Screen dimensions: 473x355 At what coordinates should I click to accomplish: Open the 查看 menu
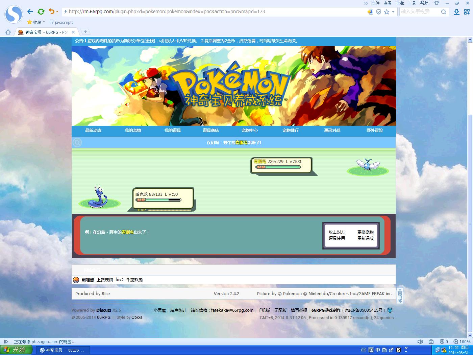point(388,3)
